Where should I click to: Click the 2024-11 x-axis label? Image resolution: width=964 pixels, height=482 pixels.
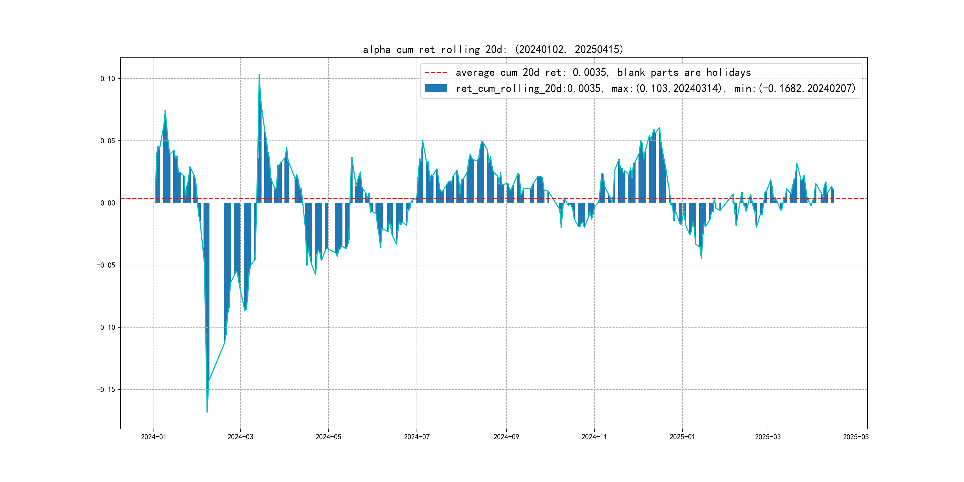[594, 437]
